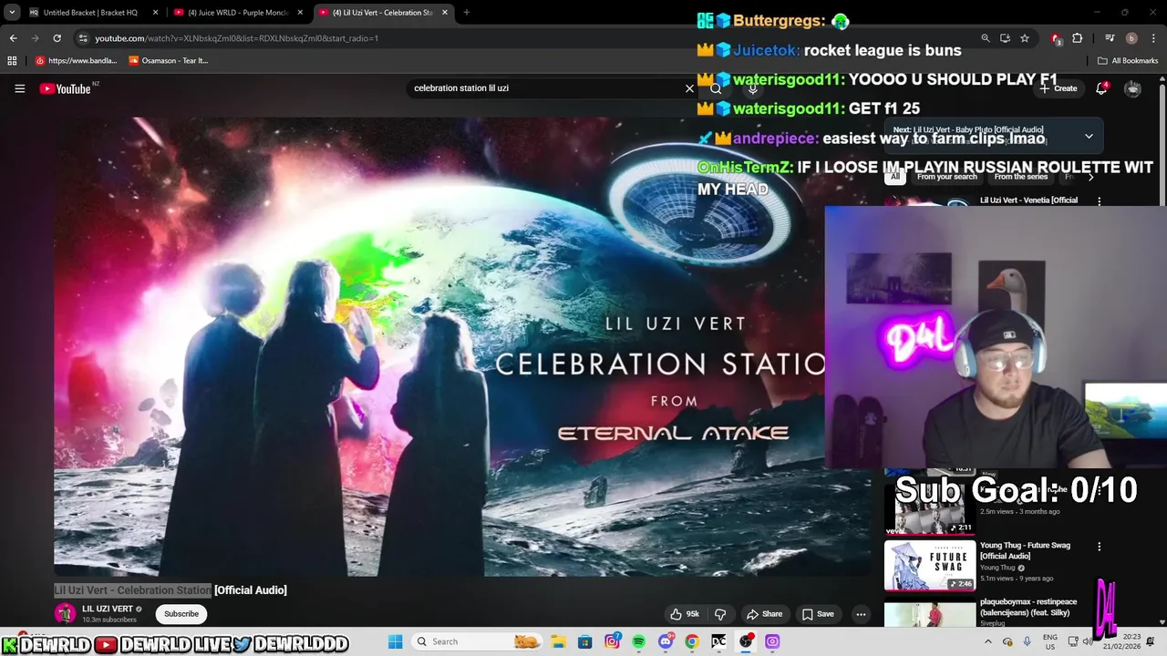1167x656 pixels.
Task: Open the YouTube Create button
Action: (x=1059, y=88)
